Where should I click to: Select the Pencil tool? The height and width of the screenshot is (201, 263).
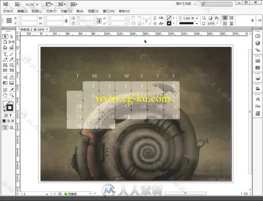pos(11,59)
